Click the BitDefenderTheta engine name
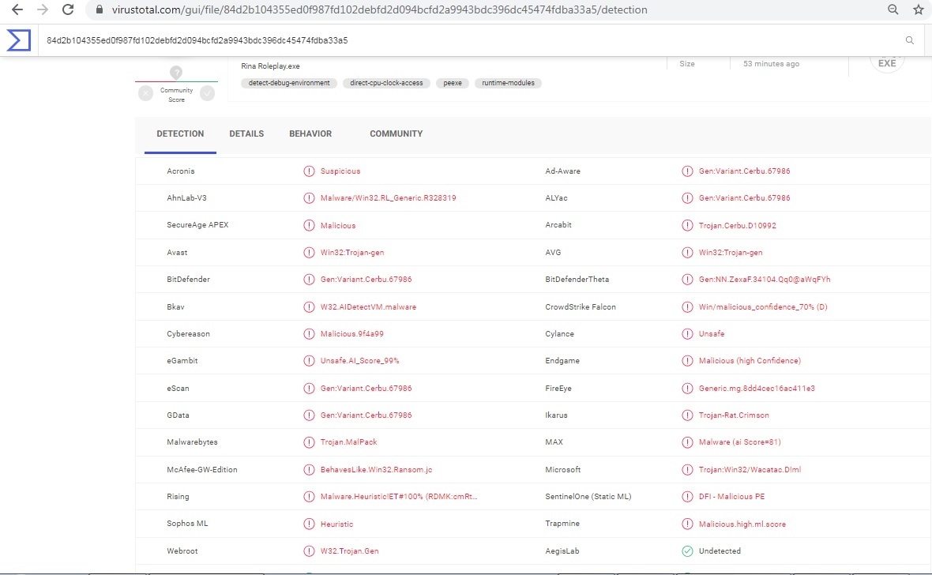This screenshot has width=932, height=575. pyautogui.click(x=577, y=280)
